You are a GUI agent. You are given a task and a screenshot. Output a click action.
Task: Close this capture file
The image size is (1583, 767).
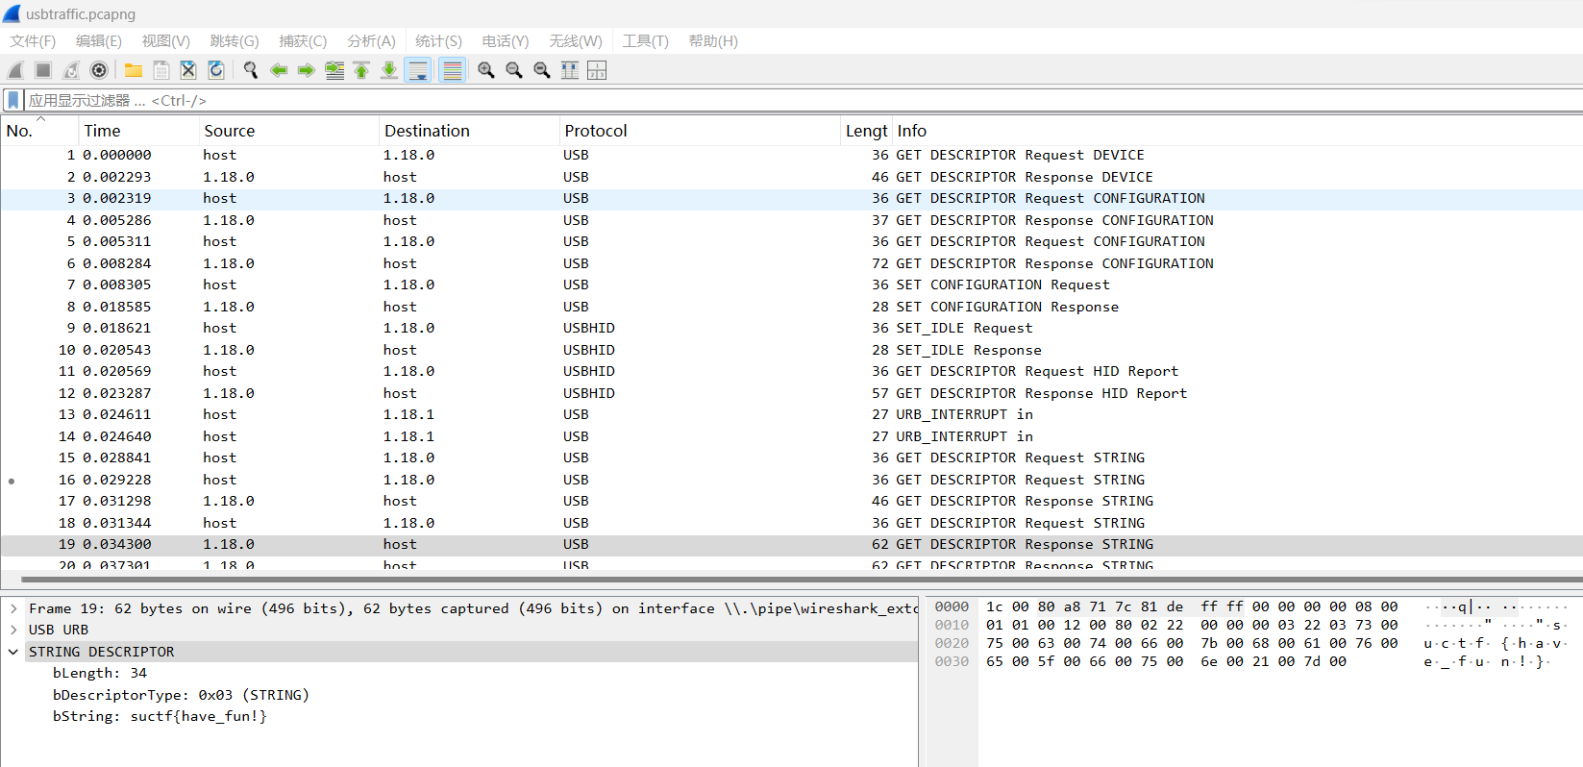click(x=188, y=70)
